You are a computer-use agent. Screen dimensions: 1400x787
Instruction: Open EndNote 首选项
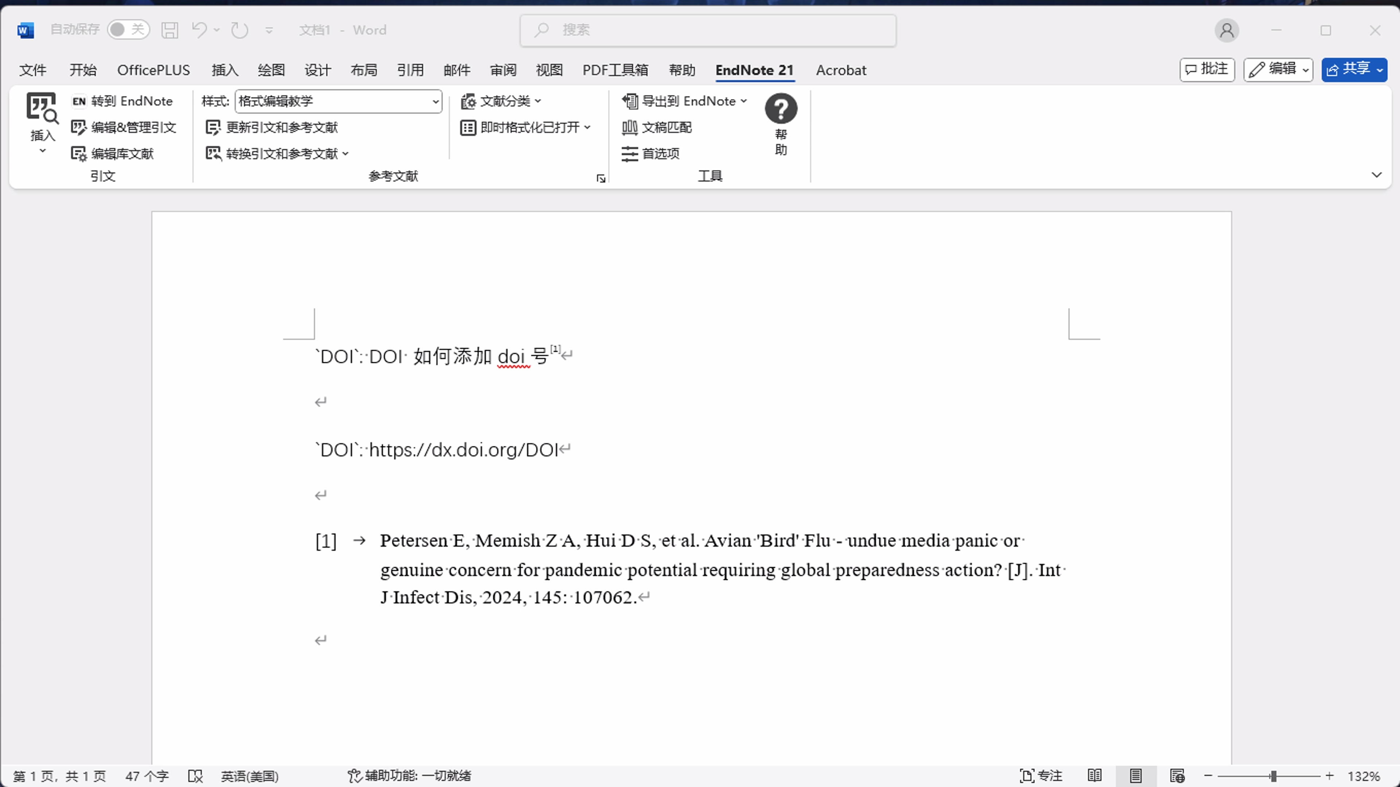(652, 154)
